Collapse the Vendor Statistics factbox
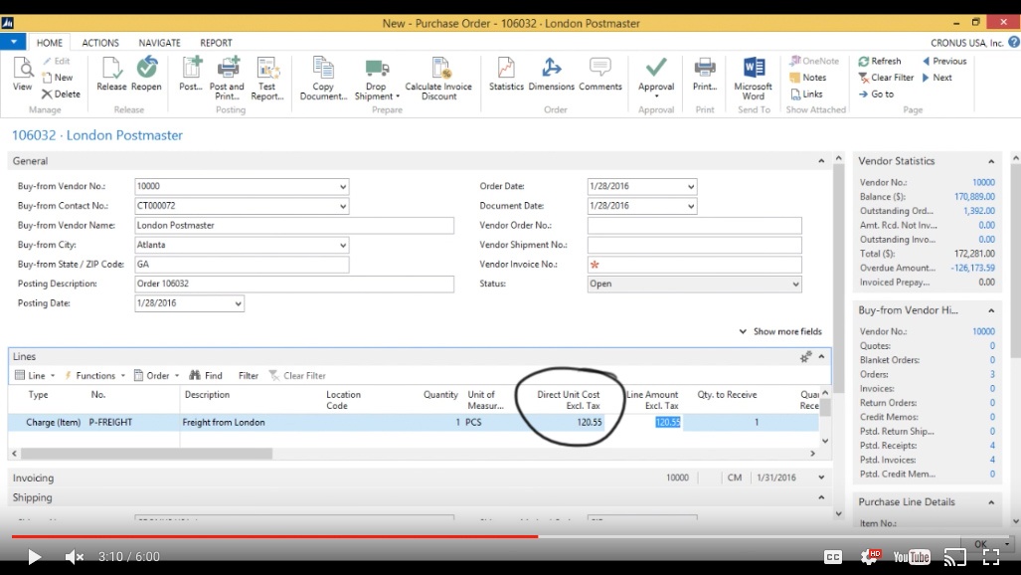Viewport: 1021px width, 575px height. click(991, 162)
